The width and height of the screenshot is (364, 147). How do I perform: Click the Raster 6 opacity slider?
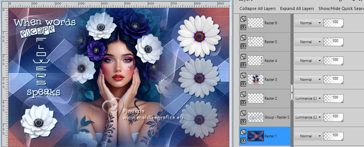333,23
